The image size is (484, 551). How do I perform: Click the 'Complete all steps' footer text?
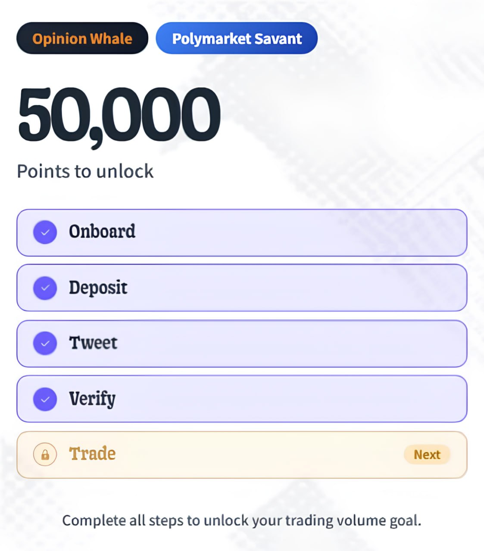pos(241,520)
